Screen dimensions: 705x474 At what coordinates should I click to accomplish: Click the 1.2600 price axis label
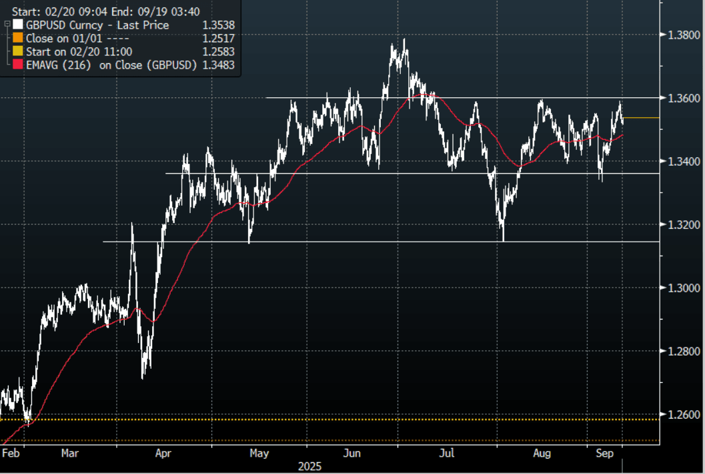point(684,414)
